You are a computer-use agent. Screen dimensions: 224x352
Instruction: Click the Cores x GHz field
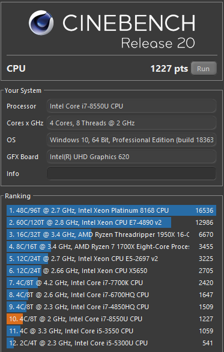[x=132, y=123]
